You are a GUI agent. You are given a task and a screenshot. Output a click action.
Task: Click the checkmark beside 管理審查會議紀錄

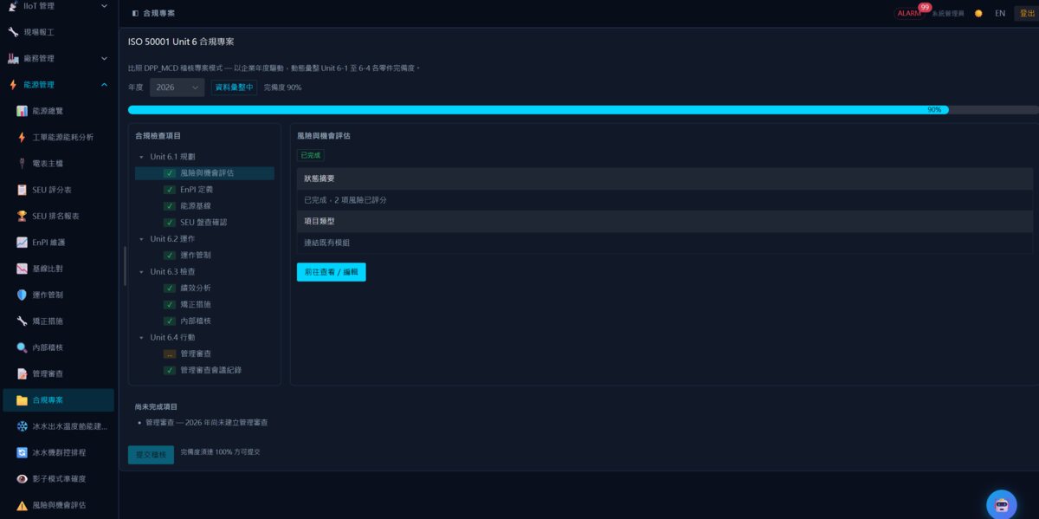pos(170,370)
